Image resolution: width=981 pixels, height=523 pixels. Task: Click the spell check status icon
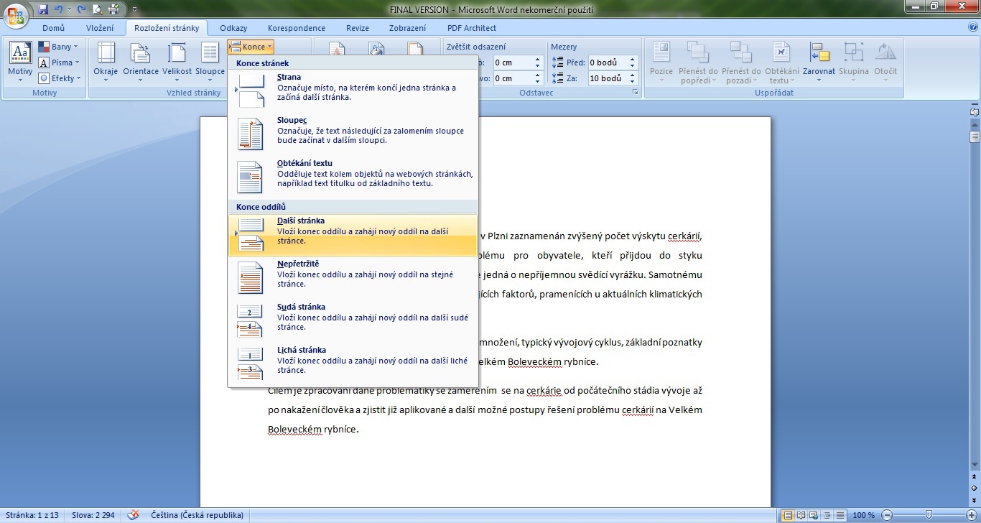point(133,515)
